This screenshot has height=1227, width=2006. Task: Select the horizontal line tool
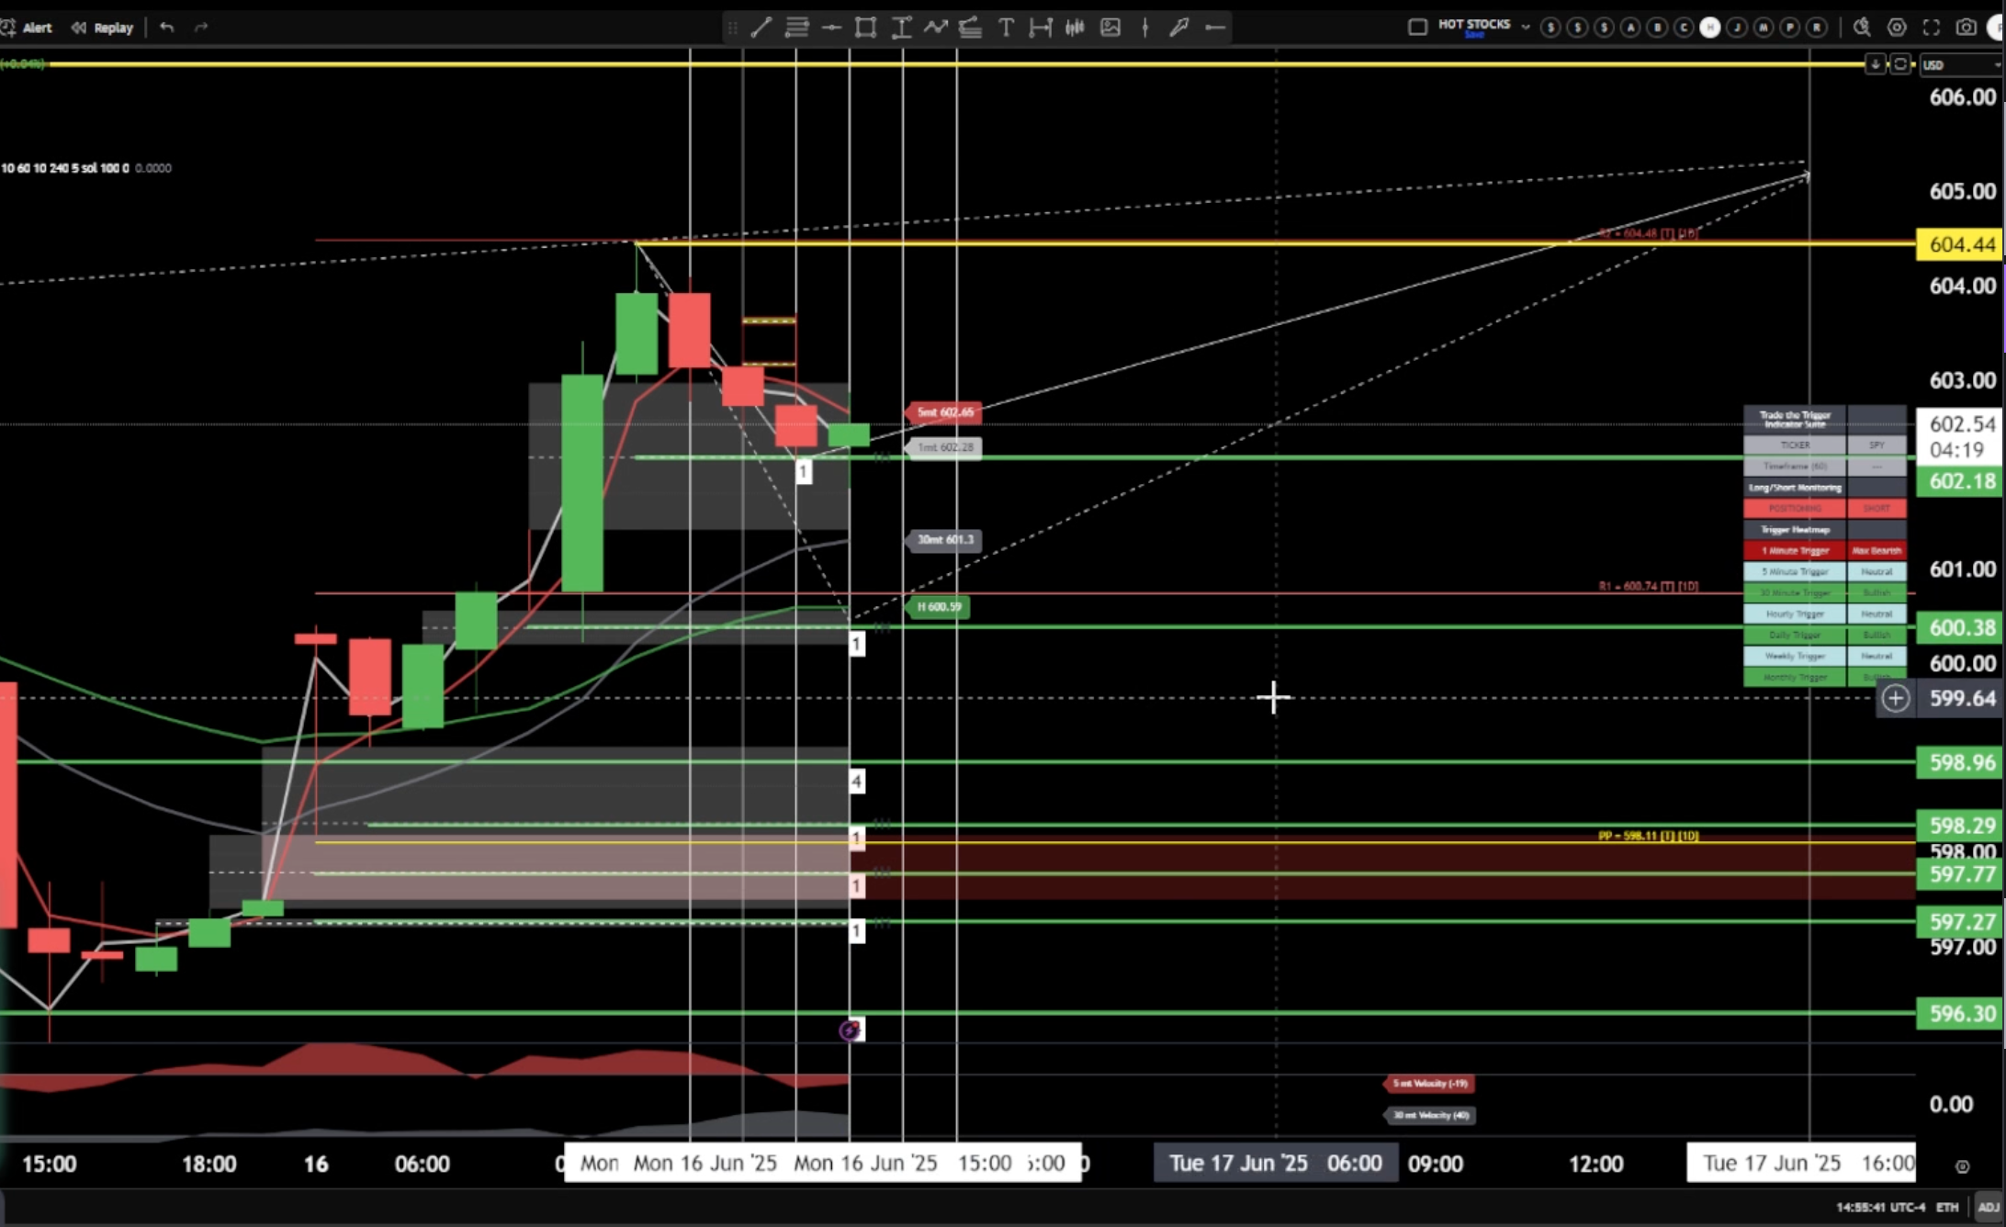[831, 28]
